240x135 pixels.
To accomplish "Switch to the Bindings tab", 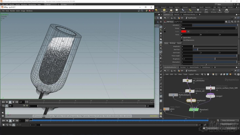I will (172, 43).
